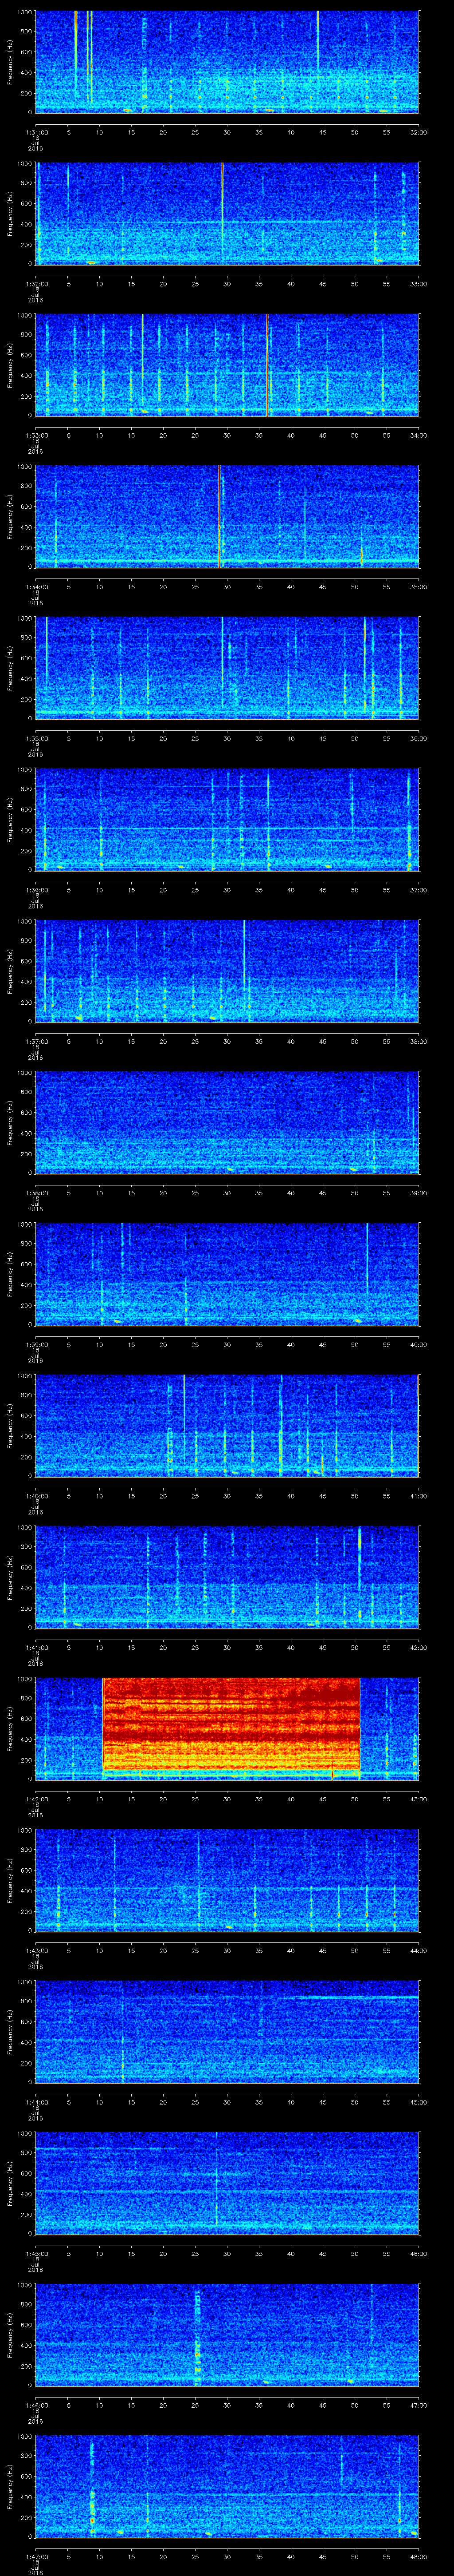
Task: Click the spectrogram panel starting at 1:38:00
Action: [227, 1122]
